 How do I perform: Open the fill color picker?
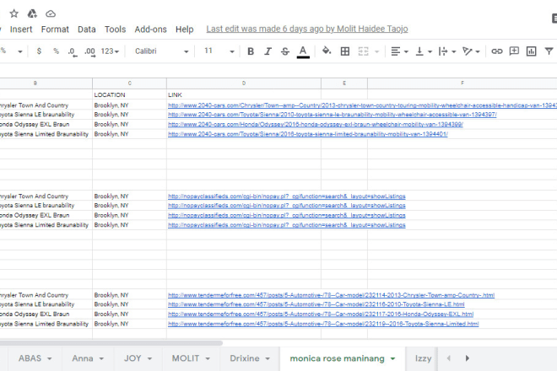pos(327,51)
